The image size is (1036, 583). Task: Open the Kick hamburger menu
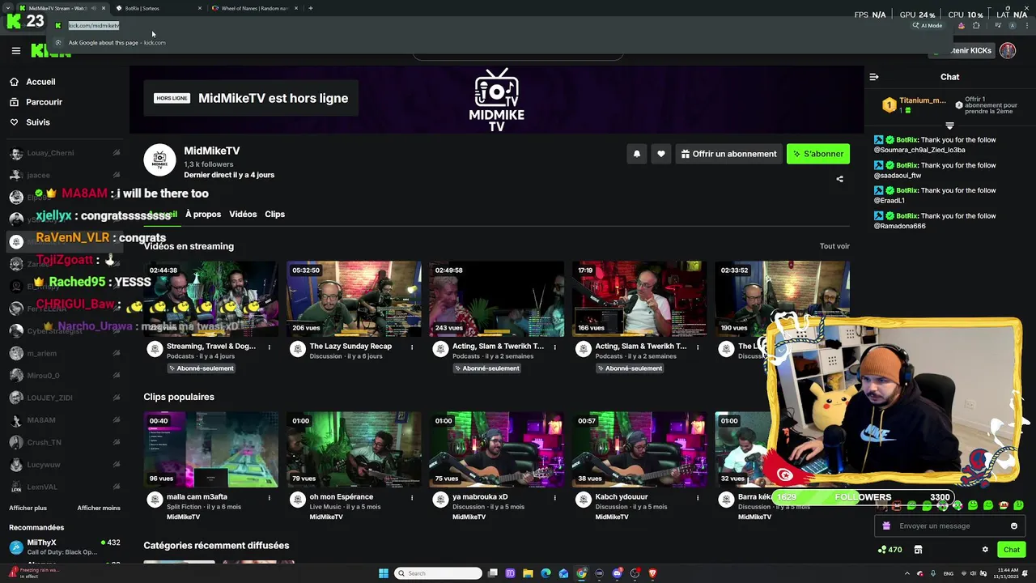point(15,50)
